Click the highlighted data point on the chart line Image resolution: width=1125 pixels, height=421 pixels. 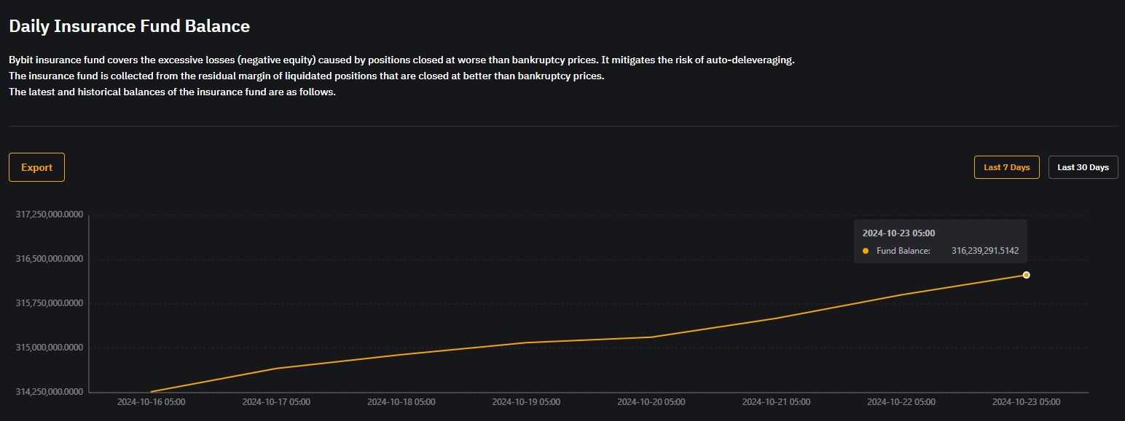[x=1026, y=275]
